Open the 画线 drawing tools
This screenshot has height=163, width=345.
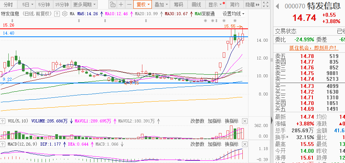tap(196, 5)
